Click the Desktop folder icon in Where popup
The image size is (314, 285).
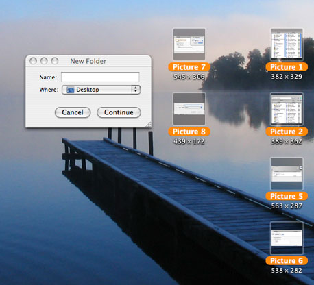[x=70, y=90]
